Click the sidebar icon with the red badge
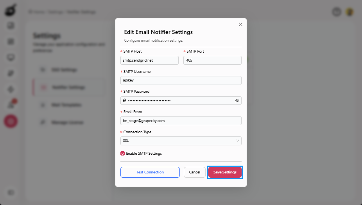 [x=11, y=104]
